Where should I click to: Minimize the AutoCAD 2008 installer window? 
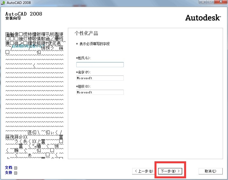tap(202, 2)
